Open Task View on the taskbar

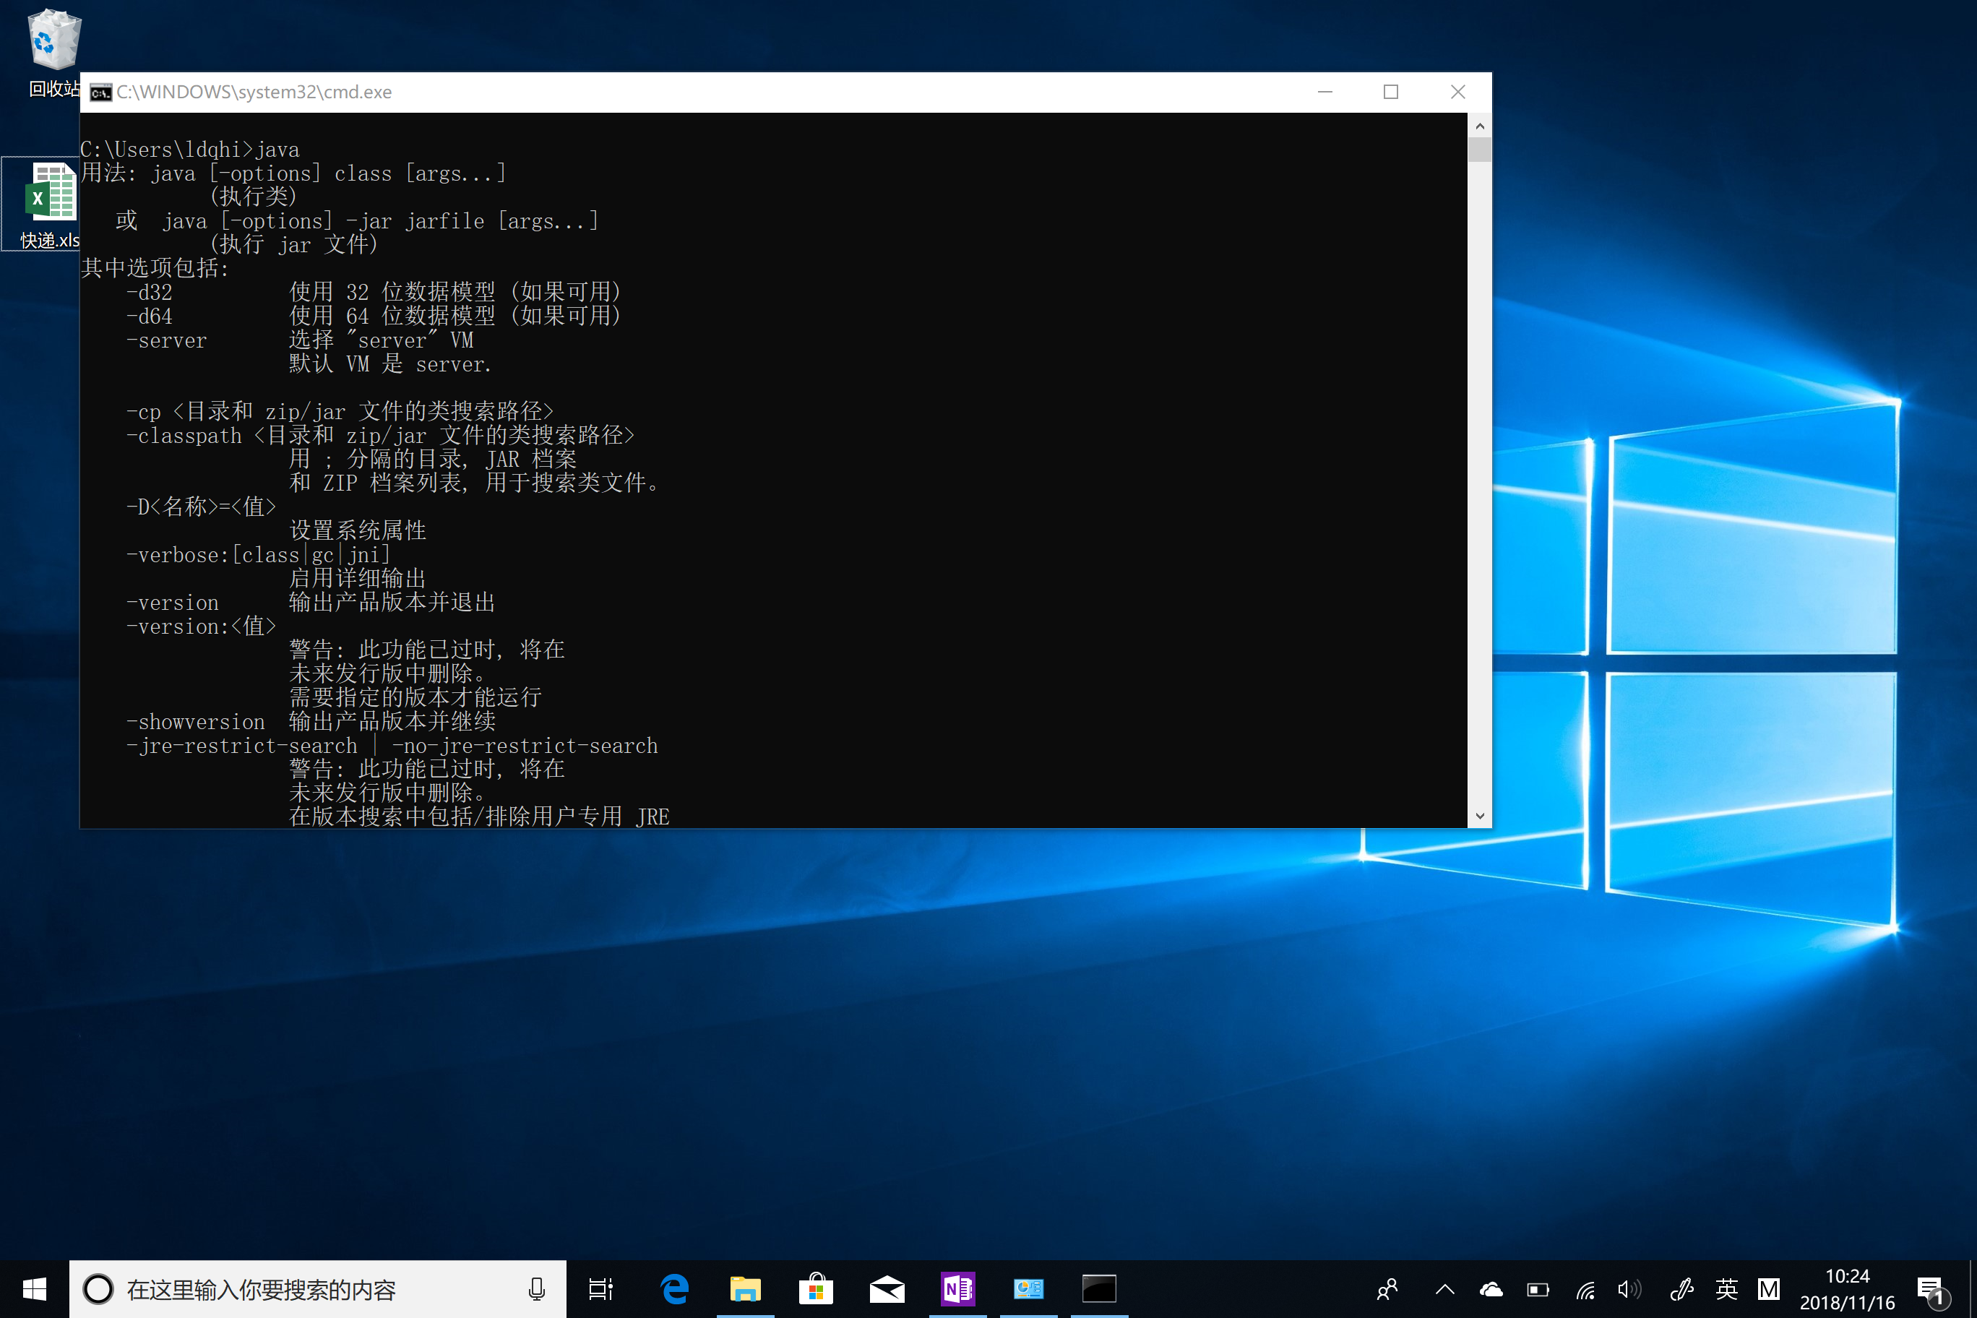point(600,1288)
